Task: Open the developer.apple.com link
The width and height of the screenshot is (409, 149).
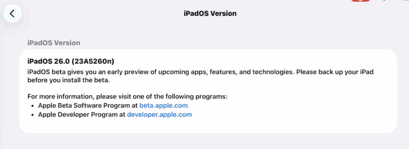Action: tap(159, 114)
